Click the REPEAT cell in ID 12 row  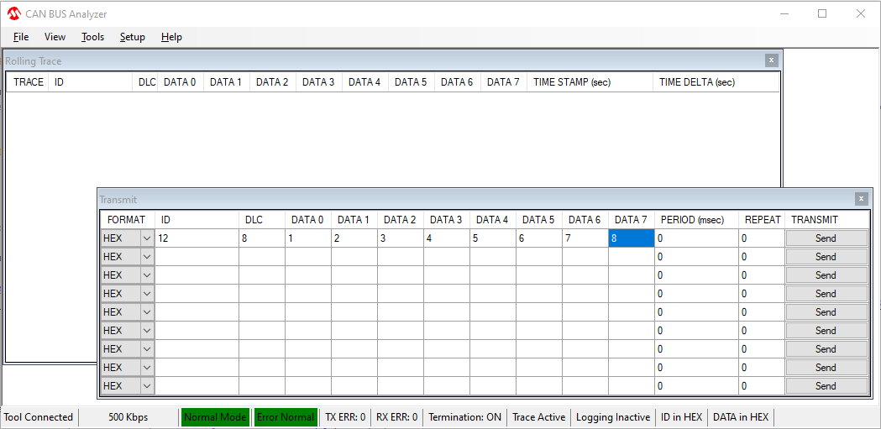tap(762, 238)
